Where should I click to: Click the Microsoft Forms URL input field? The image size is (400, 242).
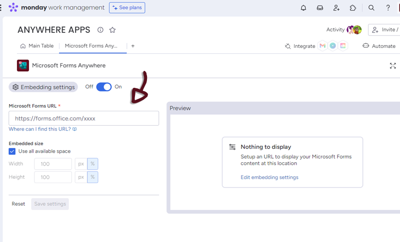pyautogui.click(x=83, y=118)
